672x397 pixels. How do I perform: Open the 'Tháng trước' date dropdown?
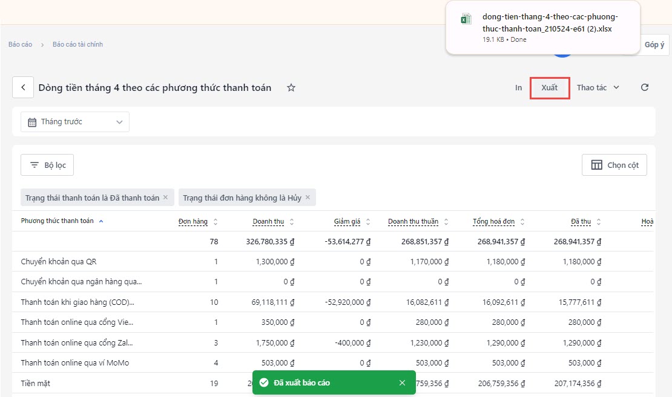(75, 122)
